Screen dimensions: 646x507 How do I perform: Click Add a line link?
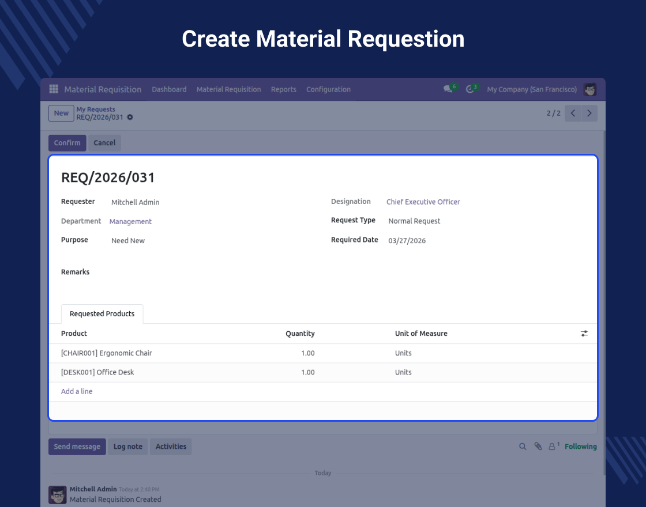[77, 392]
